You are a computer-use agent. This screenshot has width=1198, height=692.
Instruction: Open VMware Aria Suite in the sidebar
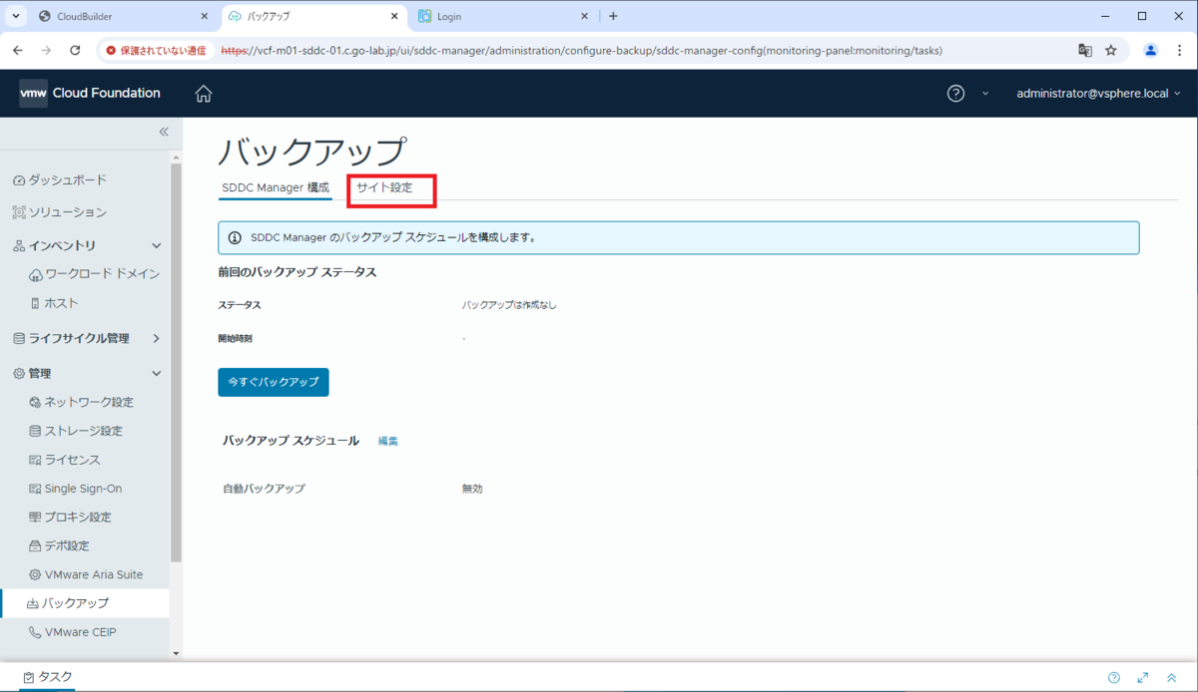pyautogui.click(x=86, y=574)
